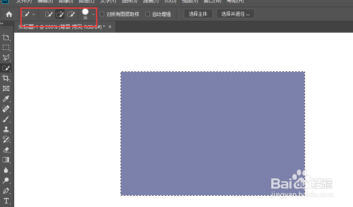Open the 滤镜(T) menu

coord(151,1)
